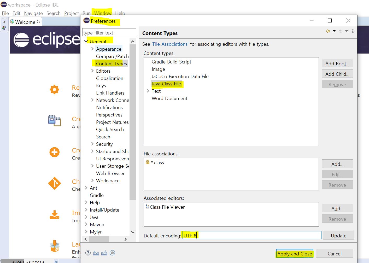This screenshot has height=263, width=369.
Task: Select Quick Search in preferences tree
Action: tap(110, 129)
